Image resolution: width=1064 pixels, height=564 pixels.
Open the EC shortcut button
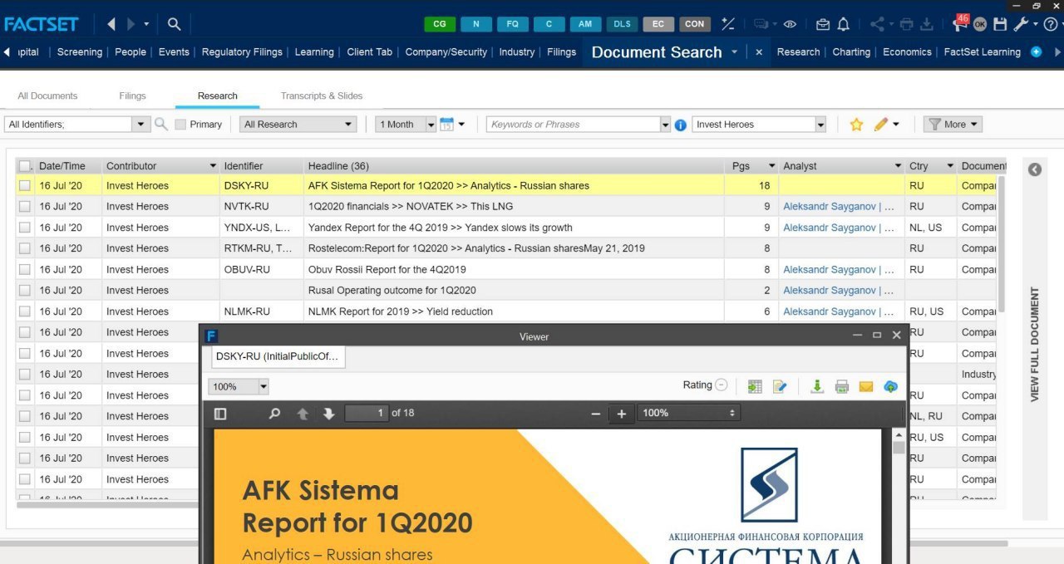[658, 24]
